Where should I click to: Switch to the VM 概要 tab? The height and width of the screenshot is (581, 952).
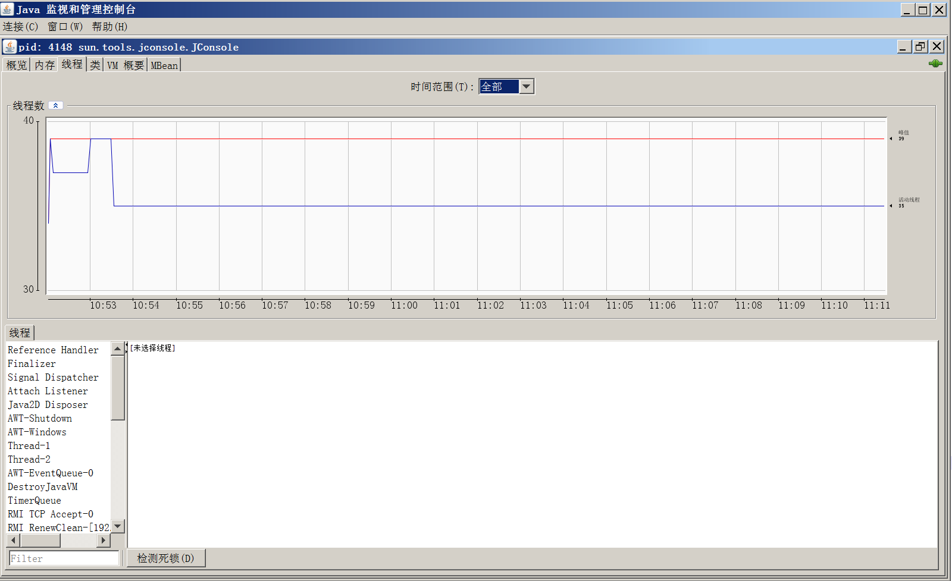pos(126,65)
